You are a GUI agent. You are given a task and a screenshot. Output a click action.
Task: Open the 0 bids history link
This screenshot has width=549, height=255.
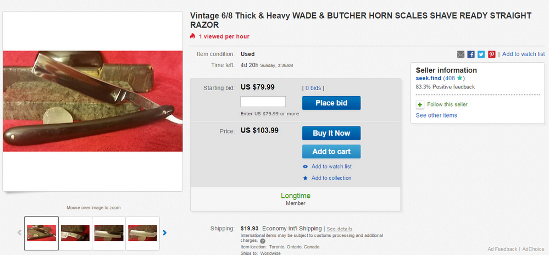(x=313, y=88)
